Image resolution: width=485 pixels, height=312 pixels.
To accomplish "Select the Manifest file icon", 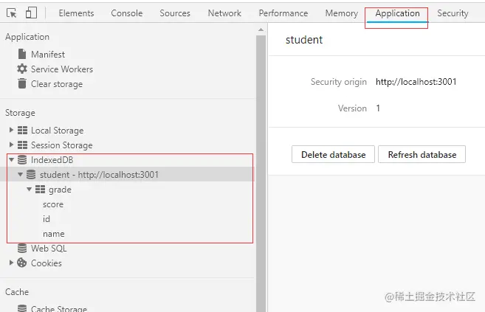I will [x=22, y=54].
